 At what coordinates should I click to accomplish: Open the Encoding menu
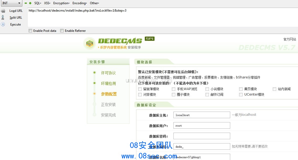80,3
